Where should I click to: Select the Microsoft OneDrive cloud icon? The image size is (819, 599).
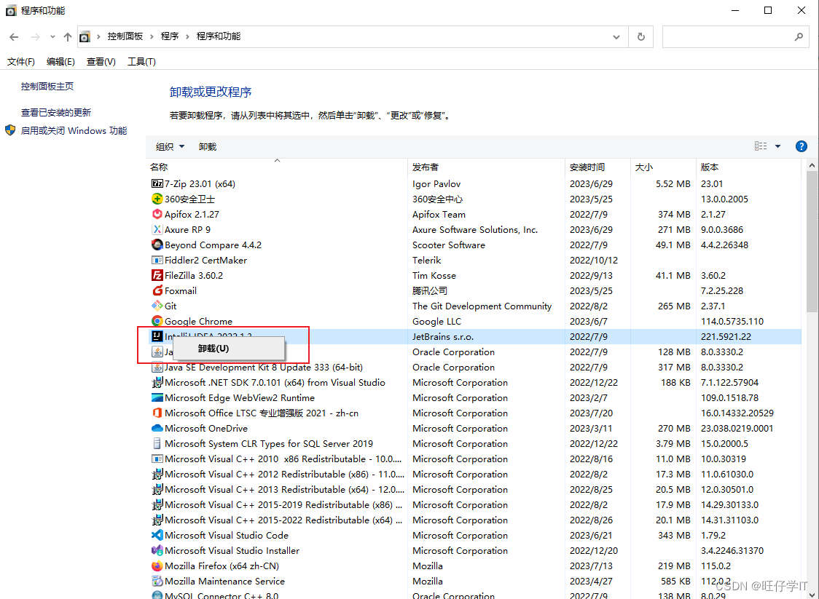157,429
